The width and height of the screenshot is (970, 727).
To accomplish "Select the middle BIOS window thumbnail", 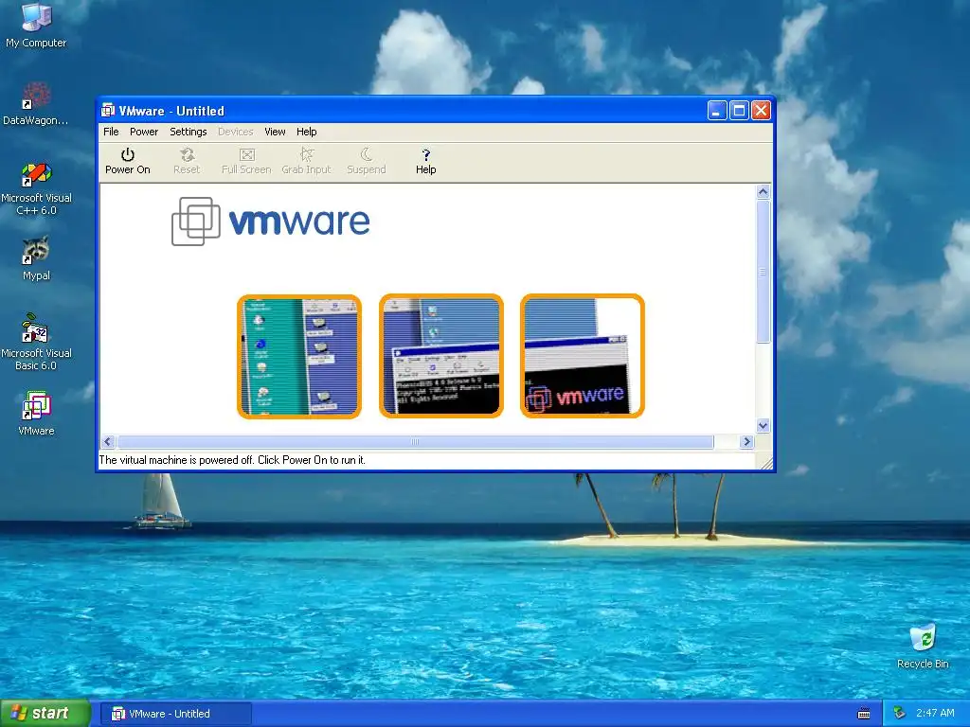I will 441,356.
